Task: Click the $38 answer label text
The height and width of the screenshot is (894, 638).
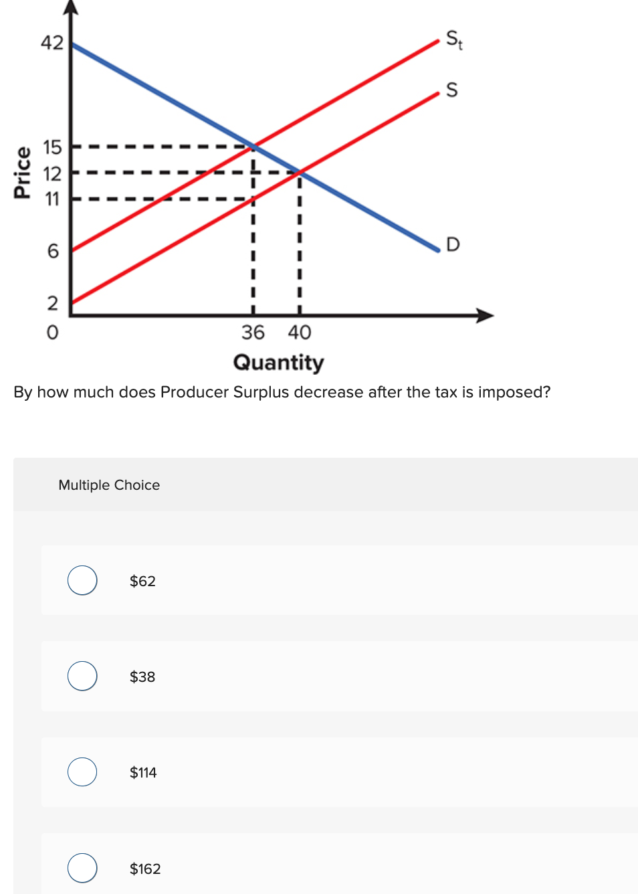Action: click(x=142, y=677)
